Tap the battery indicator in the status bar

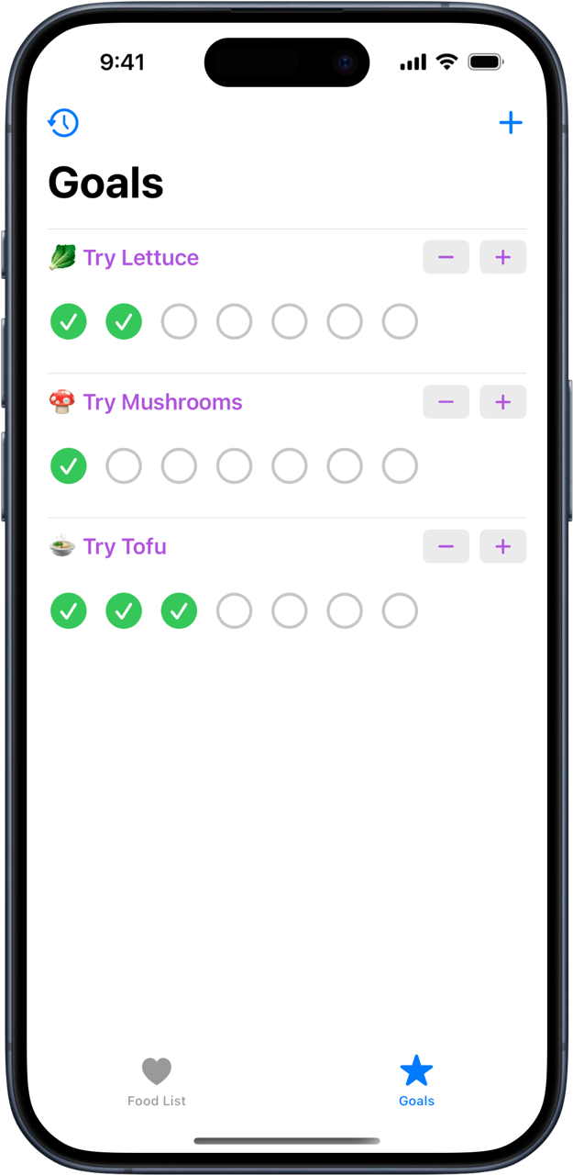coord(486,62)
